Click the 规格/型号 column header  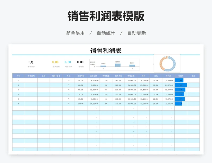(56, 76)
